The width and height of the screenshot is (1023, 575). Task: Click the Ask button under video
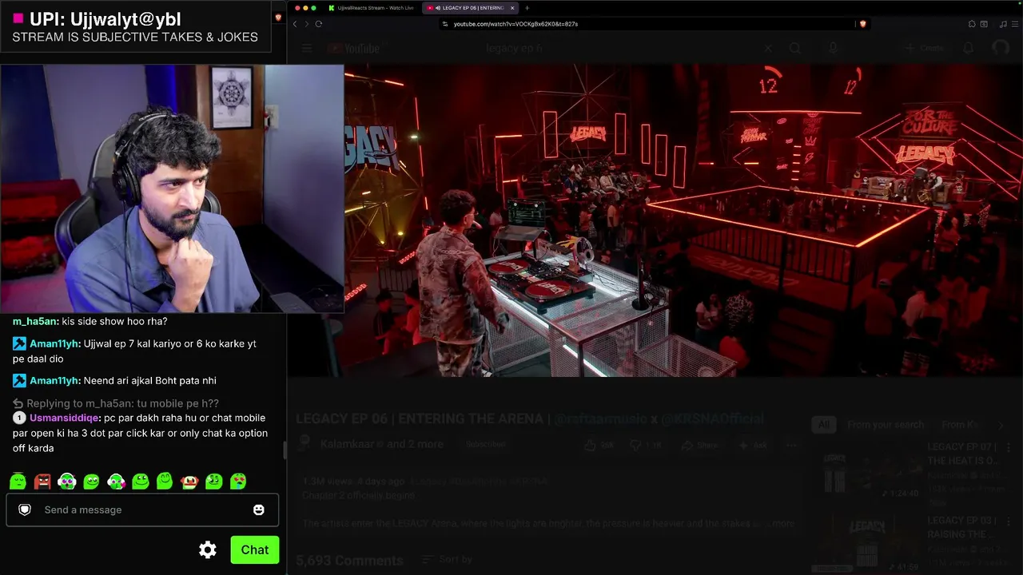(x=753, y=445)
